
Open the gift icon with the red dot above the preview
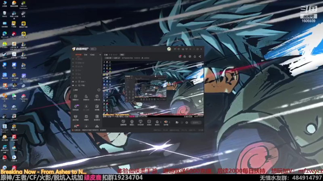click(180, 56)
